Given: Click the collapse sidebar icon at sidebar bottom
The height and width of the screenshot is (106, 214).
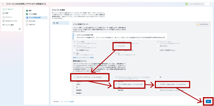Looking at the screenshot, I should [x=20, y=29].
